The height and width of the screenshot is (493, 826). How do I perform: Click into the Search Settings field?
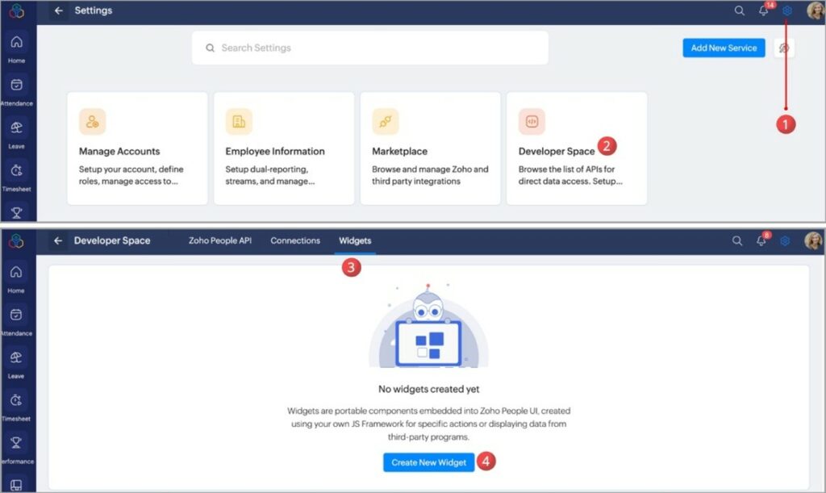371,48
